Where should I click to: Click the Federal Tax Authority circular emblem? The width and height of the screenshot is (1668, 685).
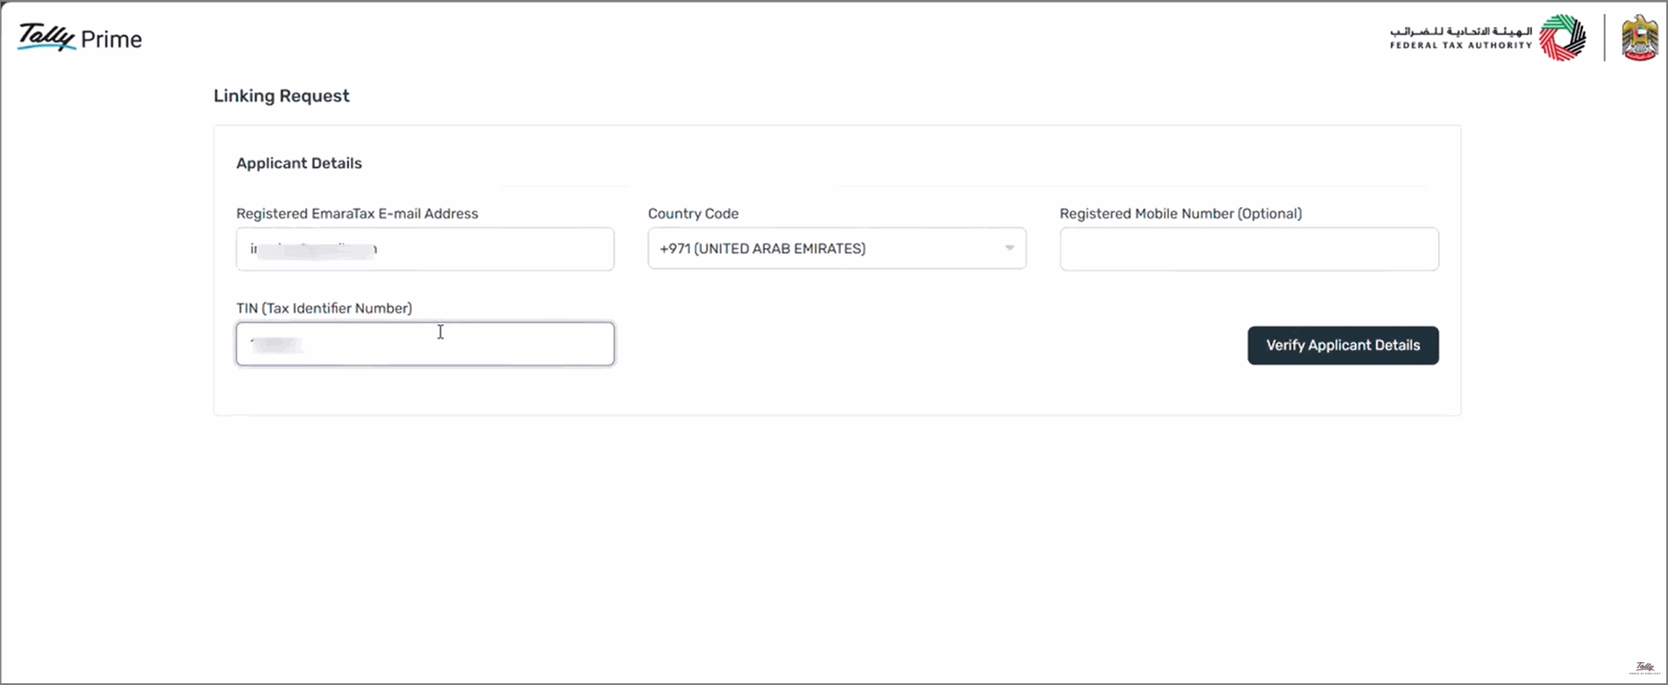click(1563, 38)
